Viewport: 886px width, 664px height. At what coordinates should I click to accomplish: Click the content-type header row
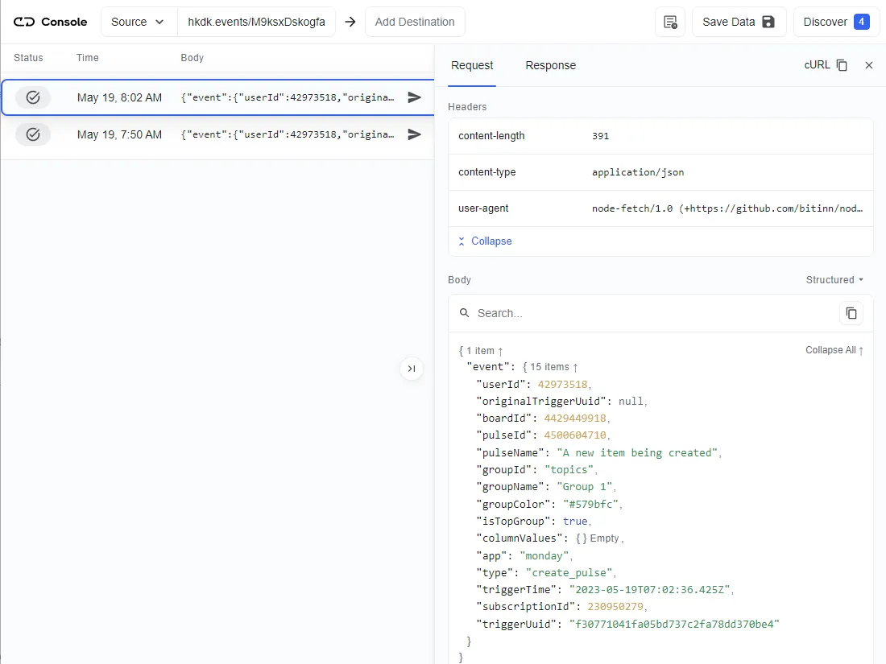tap(660, 172)
